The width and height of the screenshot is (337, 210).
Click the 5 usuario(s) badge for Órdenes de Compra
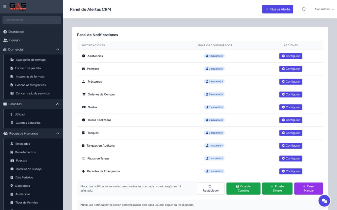click(214, 94)
